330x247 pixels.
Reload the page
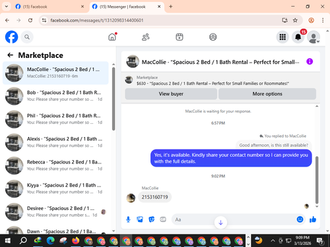pyautogui.click(x=30, y=20)
